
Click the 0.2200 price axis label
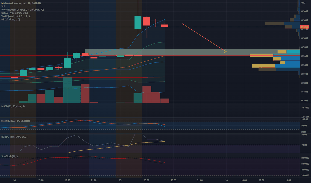[x=305, y=74]
